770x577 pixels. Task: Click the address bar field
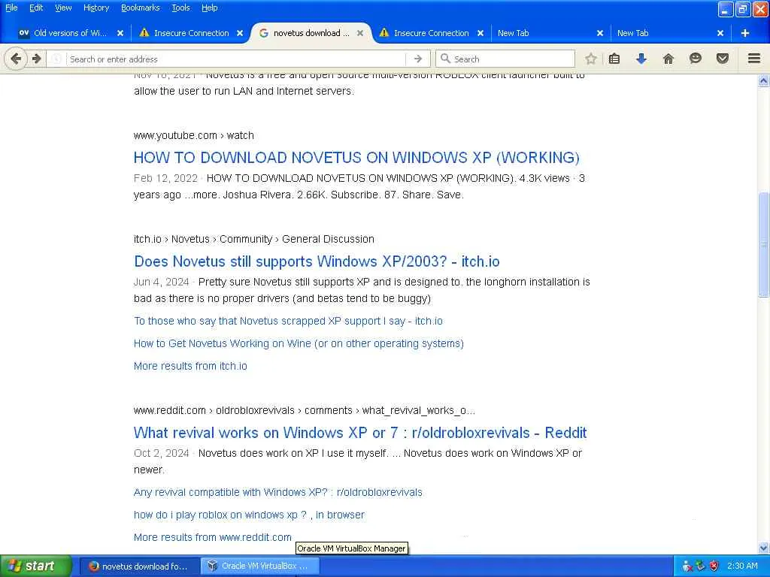235,59
